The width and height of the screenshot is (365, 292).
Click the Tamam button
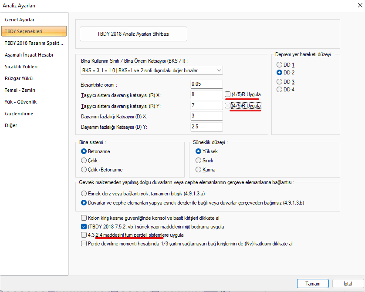pyautogui.click(x=313, y=283)
